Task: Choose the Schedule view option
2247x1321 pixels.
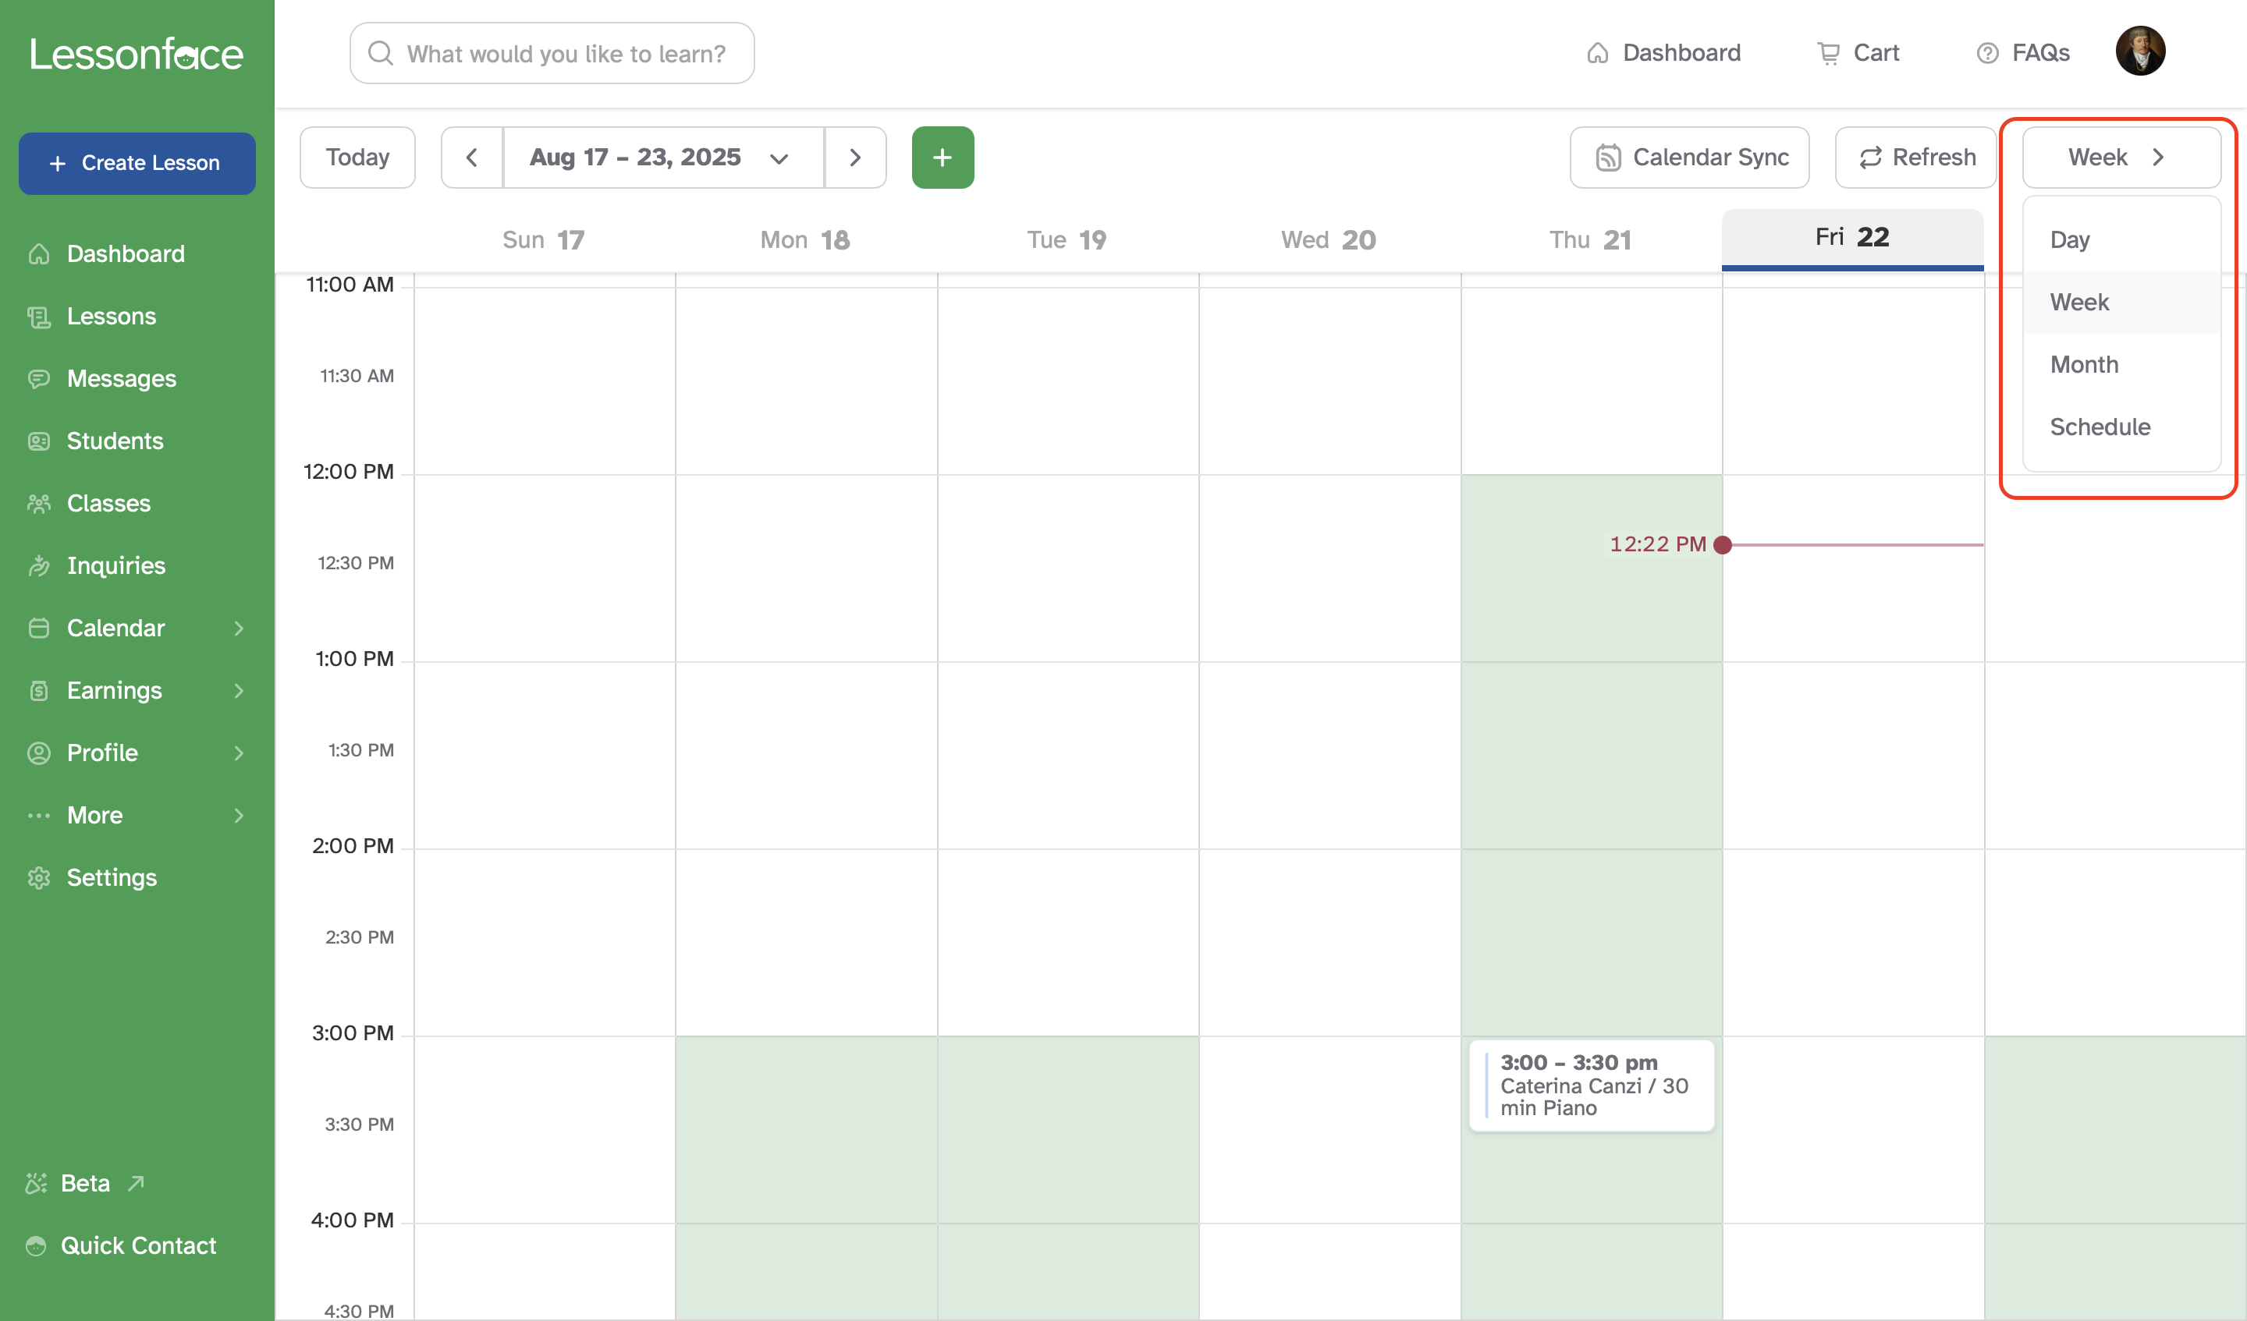Action: tap(2100, 426)
